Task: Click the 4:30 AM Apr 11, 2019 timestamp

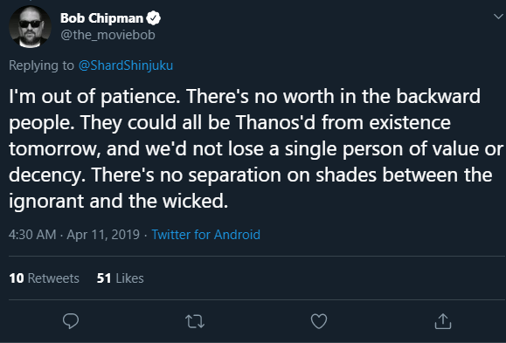Action: tap(74, 235)
